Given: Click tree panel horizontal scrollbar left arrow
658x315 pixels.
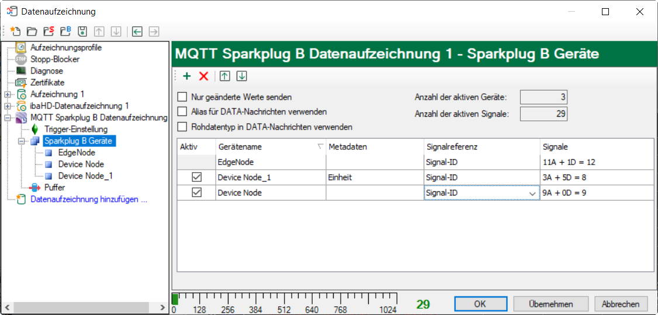Looking at the screenshot, I should point(6,307).
